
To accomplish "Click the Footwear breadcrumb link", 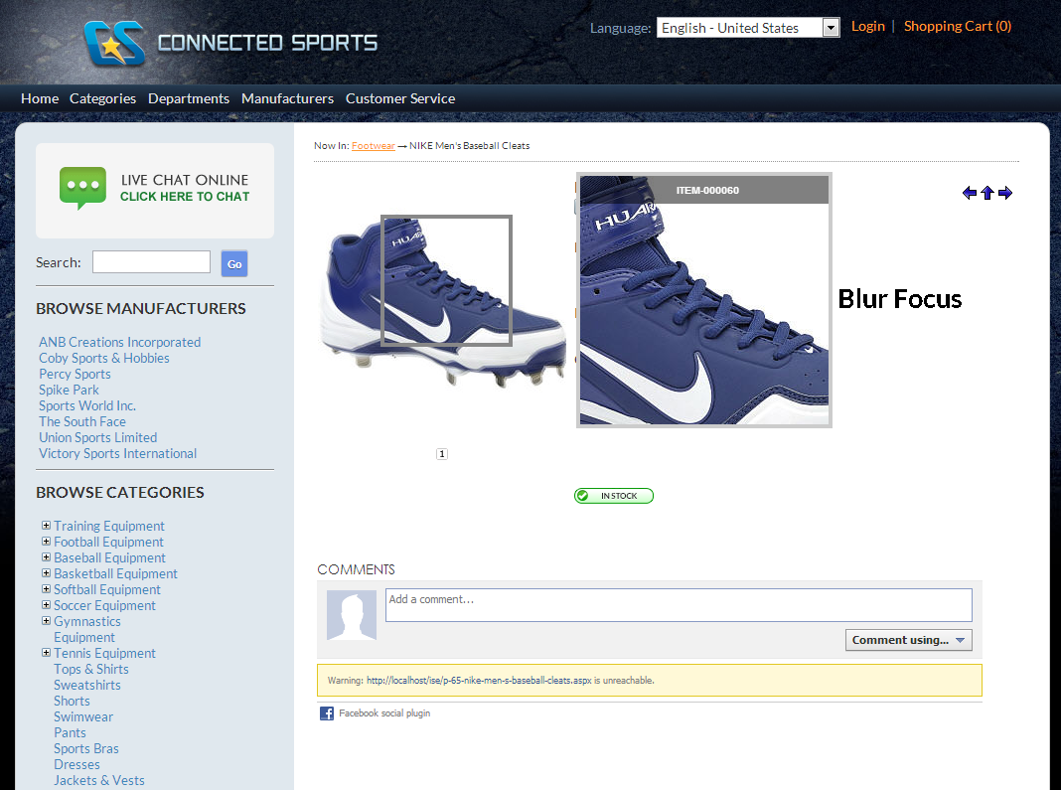I will 374,145.
